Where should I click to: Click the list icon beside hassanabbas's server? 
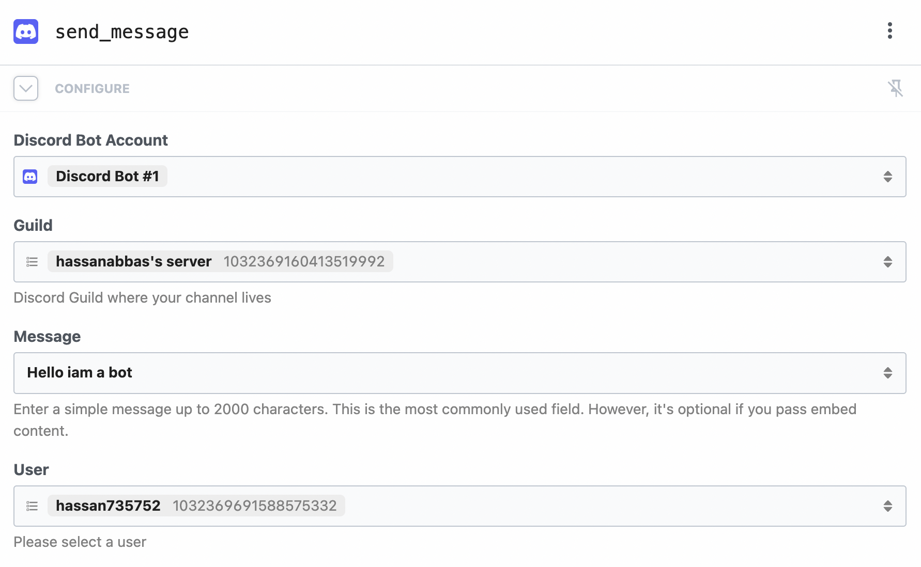32,262
